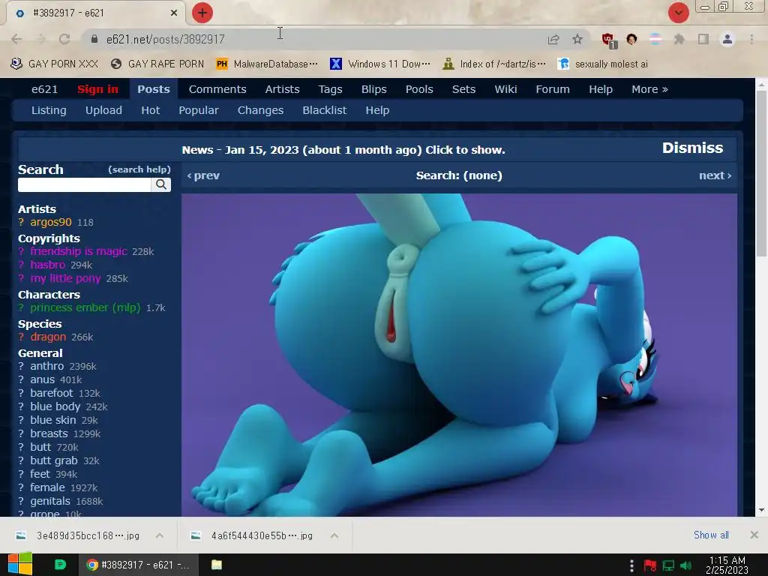Toggle the browser side panel icon
Screen dimensions: 768x576
(703, 39)
